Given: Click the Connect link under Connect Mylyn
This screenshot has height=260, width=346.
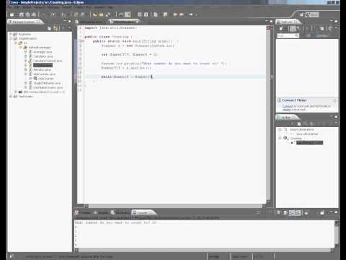Looking at the screenshot, I should click(x=288, y=106).
